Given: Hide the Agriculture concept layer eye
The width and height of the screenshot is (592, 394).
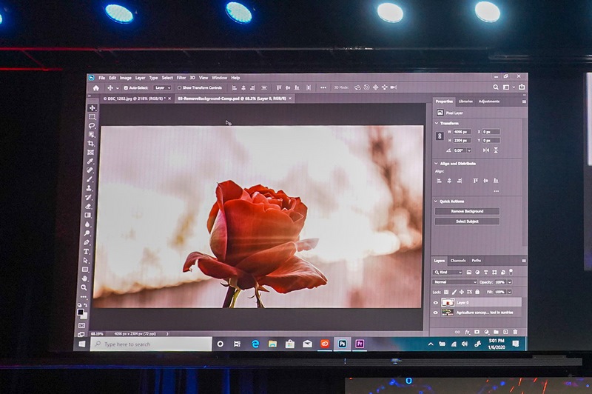Looking at the screenshot, I should pos(435,313).
